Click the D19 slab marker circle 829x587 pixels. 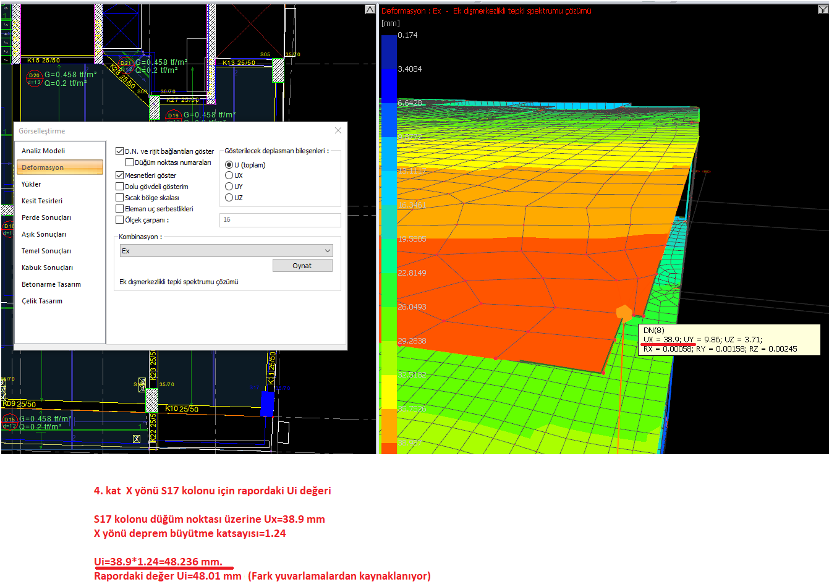(173, 116)
